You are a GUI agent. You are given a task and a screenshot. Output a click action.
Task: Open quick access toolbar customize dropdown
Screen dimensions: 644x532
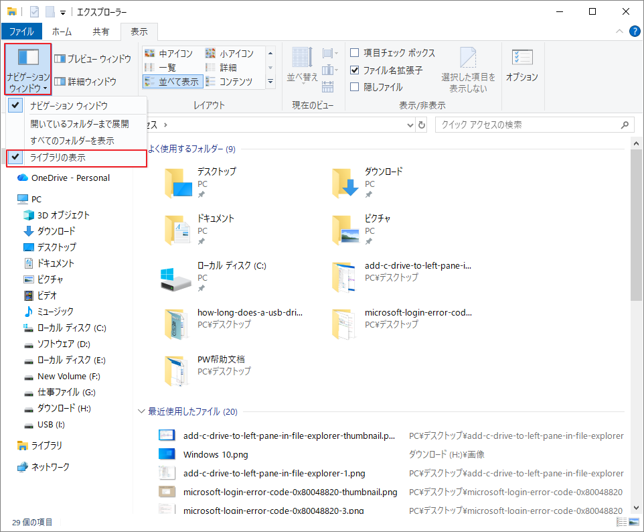pyautogui.click(x=63, y=12)
